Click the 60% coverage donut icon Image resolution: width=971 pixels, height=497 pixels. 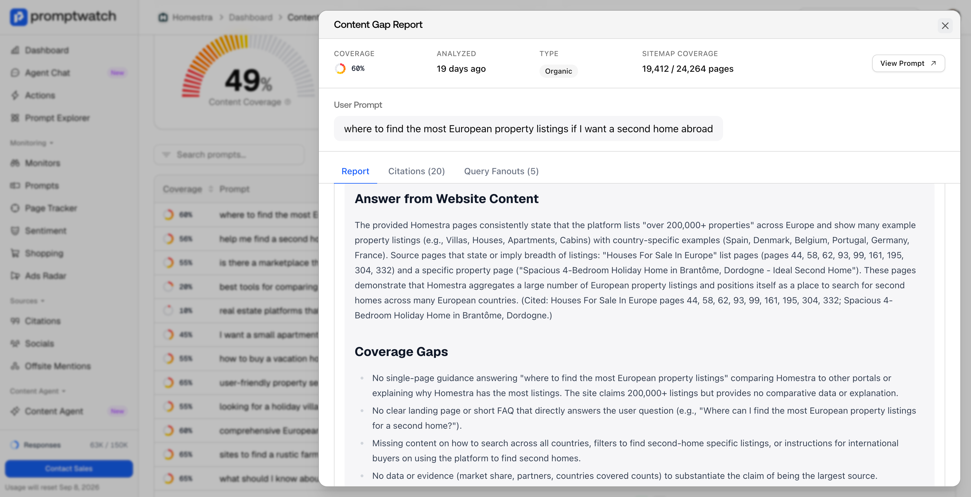[340, 69]
